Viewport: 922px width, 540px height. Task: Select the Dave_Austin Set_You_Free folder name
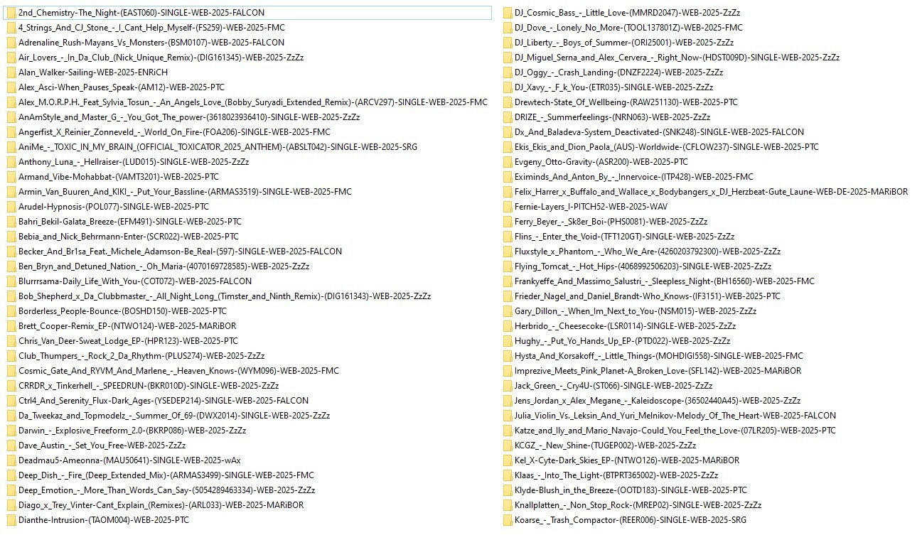point(102,445)
